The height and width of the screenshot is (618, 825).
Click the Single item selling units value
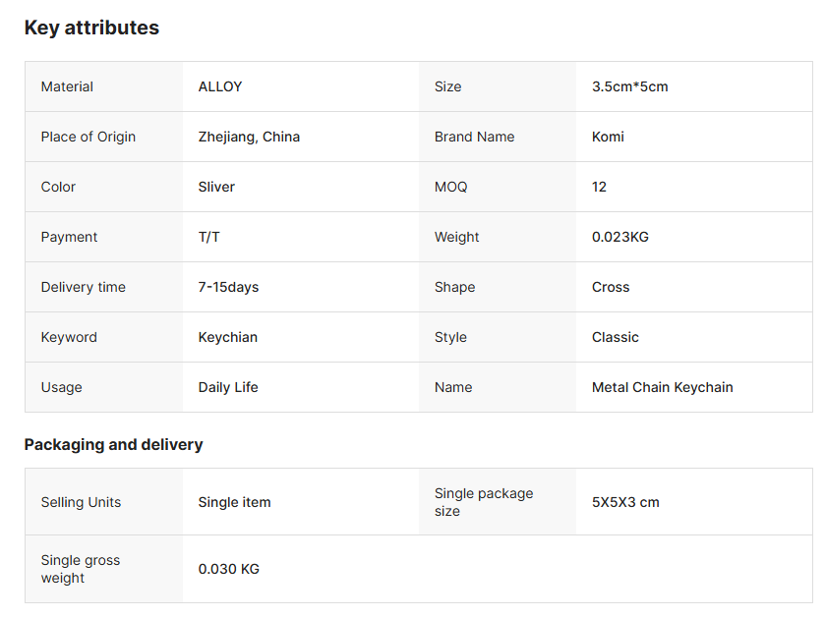coord(234,502)
